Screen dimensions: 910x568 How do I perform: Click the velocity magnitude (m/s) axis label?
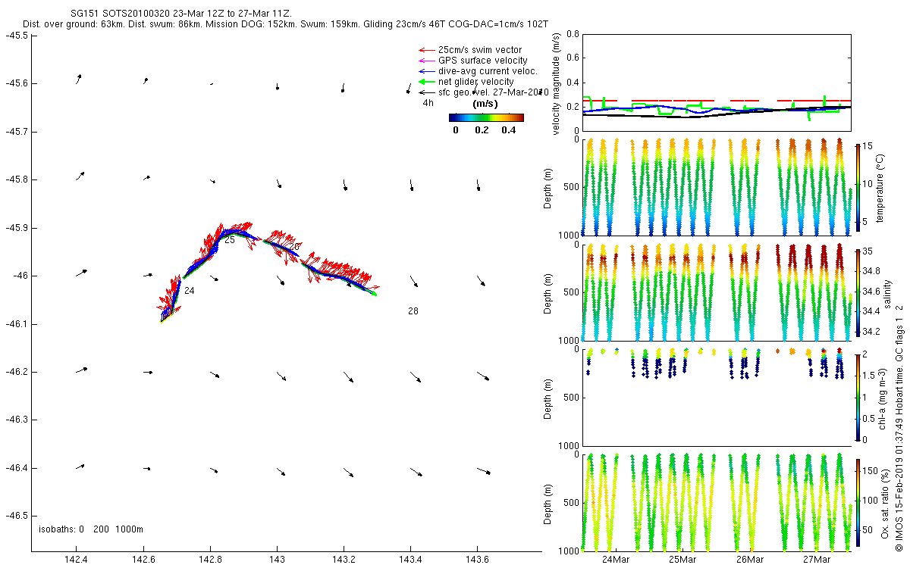click(x=557, y=83)
